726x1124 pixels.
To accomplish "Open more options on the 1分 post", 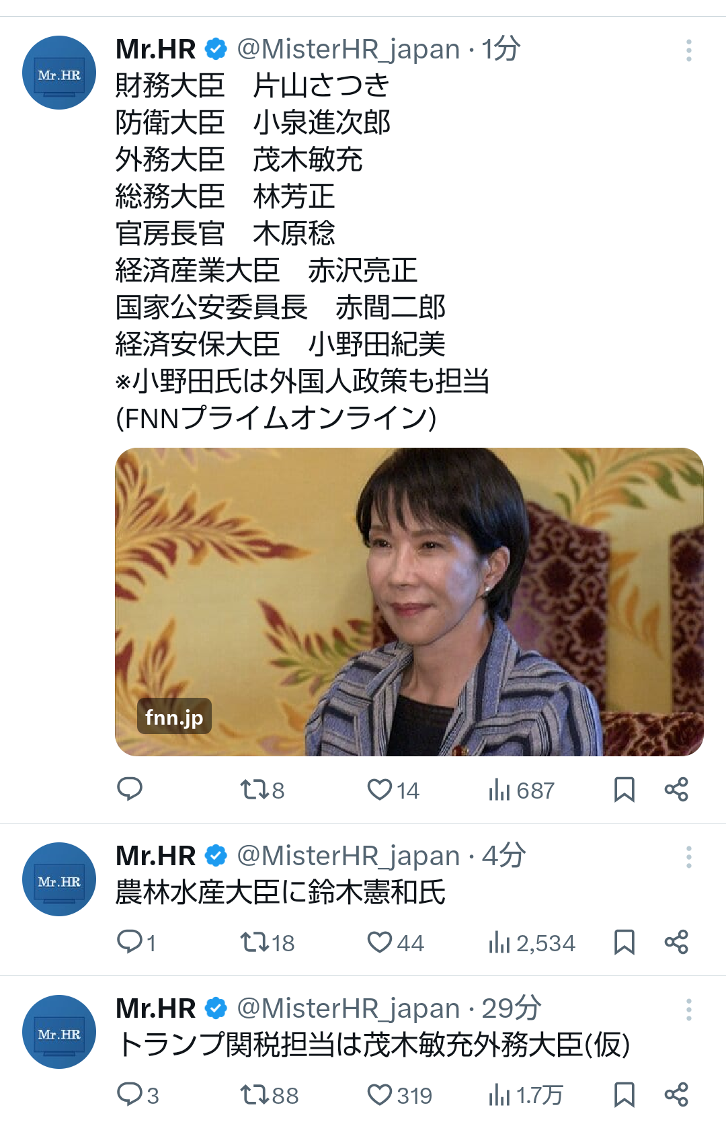I will click(688, 50).
